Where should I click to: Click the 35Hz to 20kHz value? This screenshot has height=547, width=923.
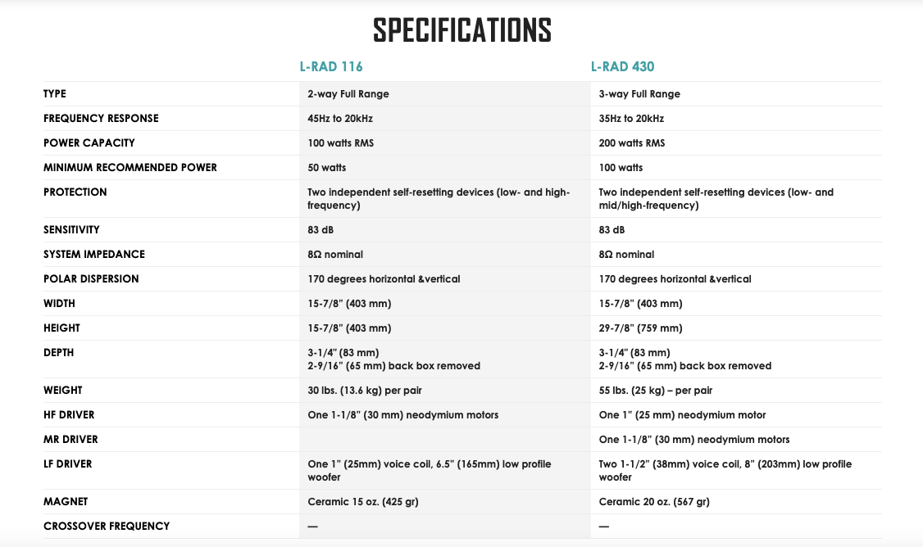tap(631, 119)
